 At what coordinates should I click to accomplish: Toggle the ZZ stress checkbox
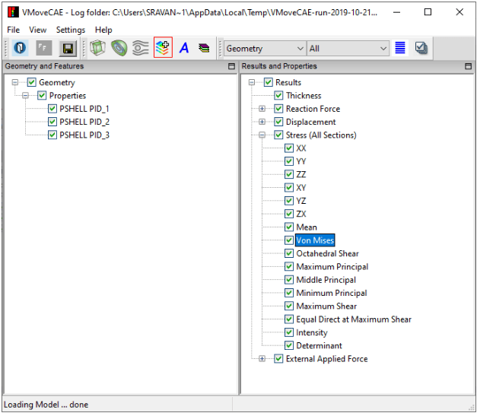[289, 175]
